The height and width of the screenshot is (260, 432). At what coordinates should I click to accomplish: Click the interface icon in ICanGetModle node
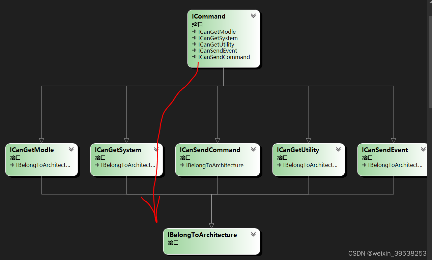coord(12,165)
